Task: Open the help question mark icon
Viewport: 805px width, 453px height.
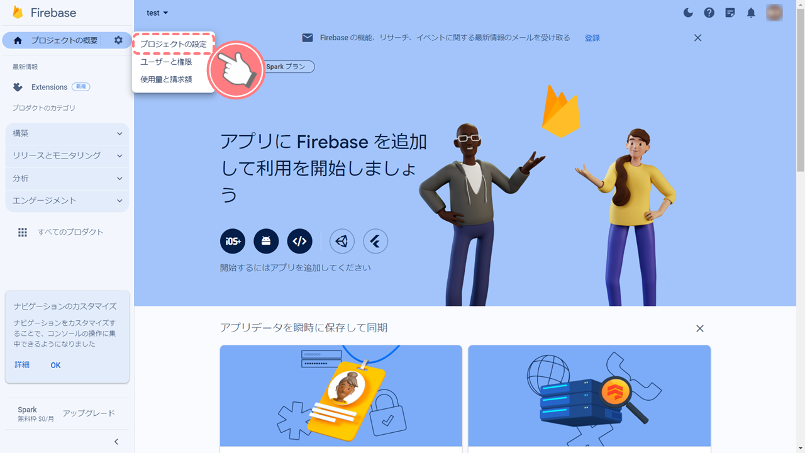Action: click(709, 13)
